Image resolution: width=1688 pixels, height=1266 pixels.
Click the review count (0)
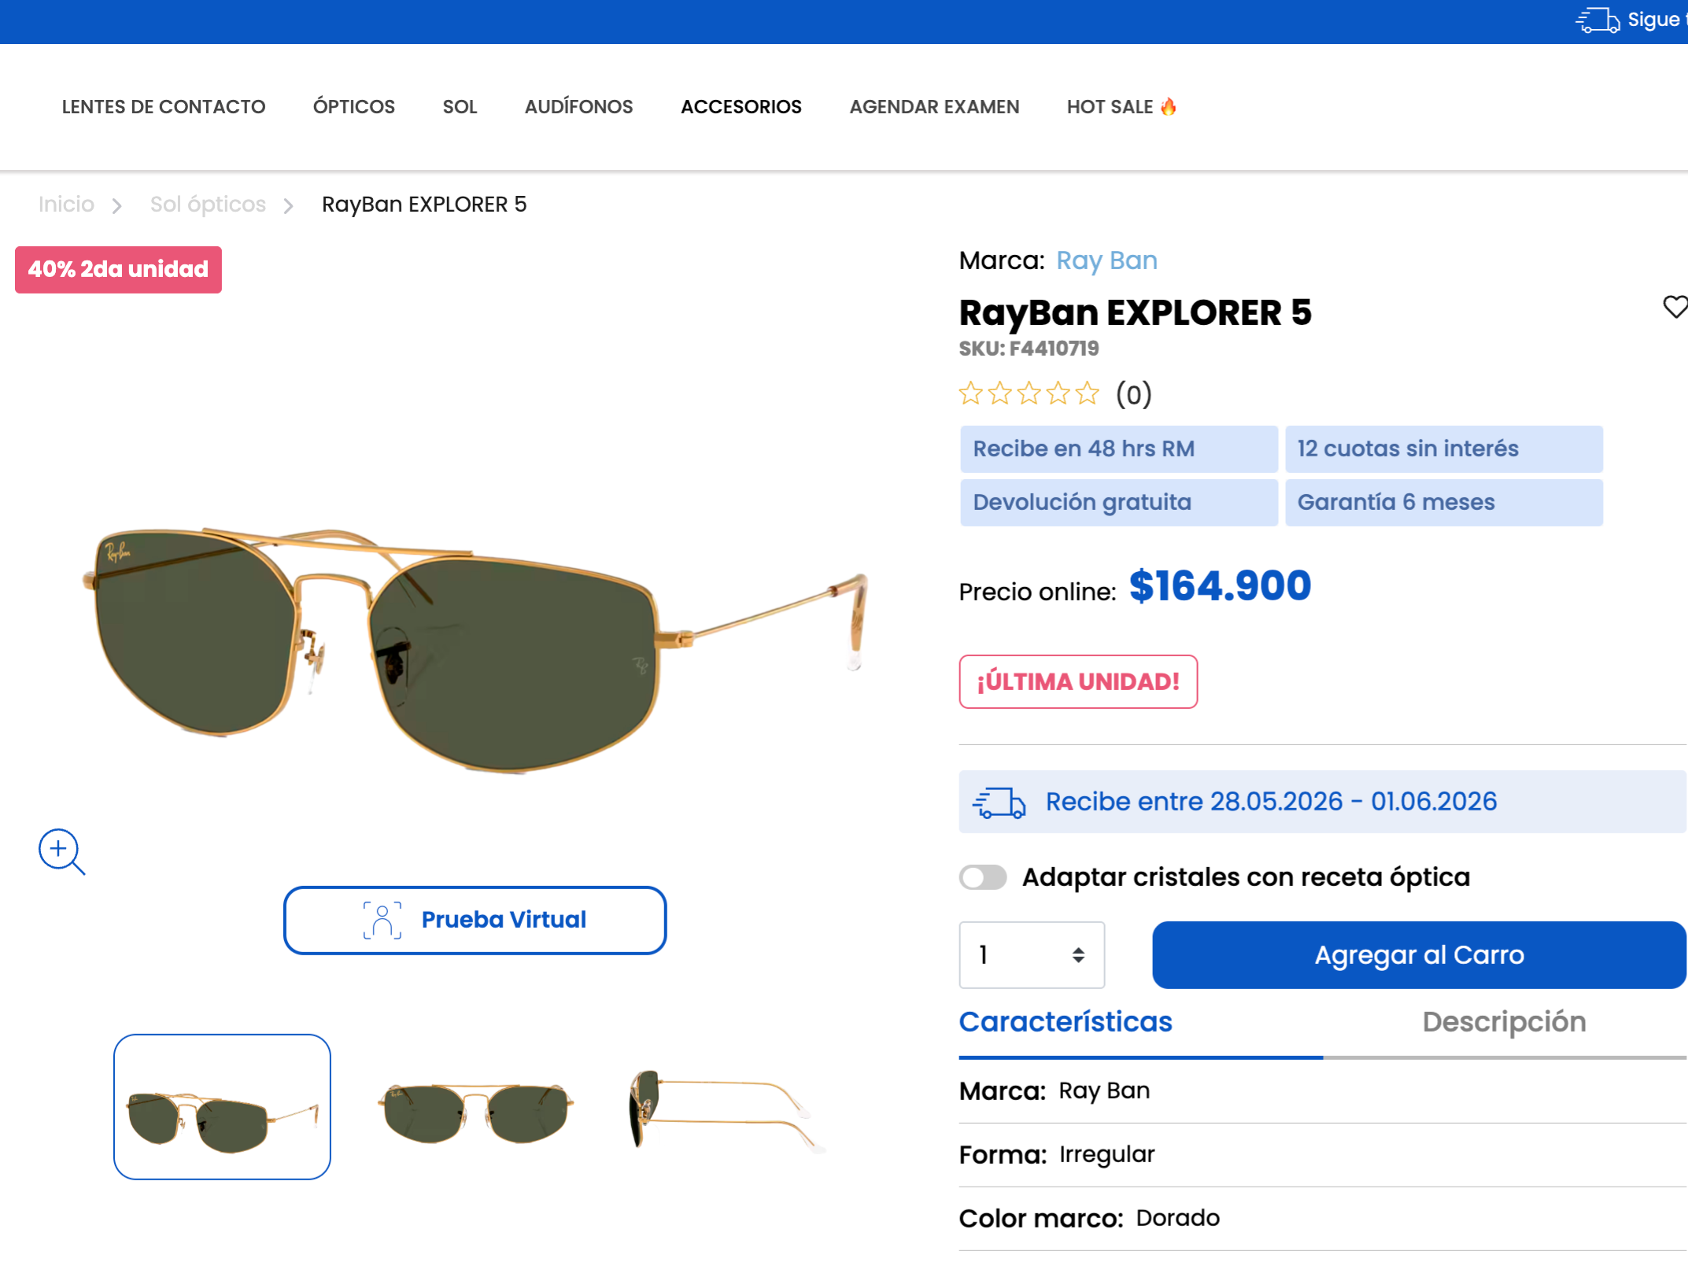tap(1134, 393)
